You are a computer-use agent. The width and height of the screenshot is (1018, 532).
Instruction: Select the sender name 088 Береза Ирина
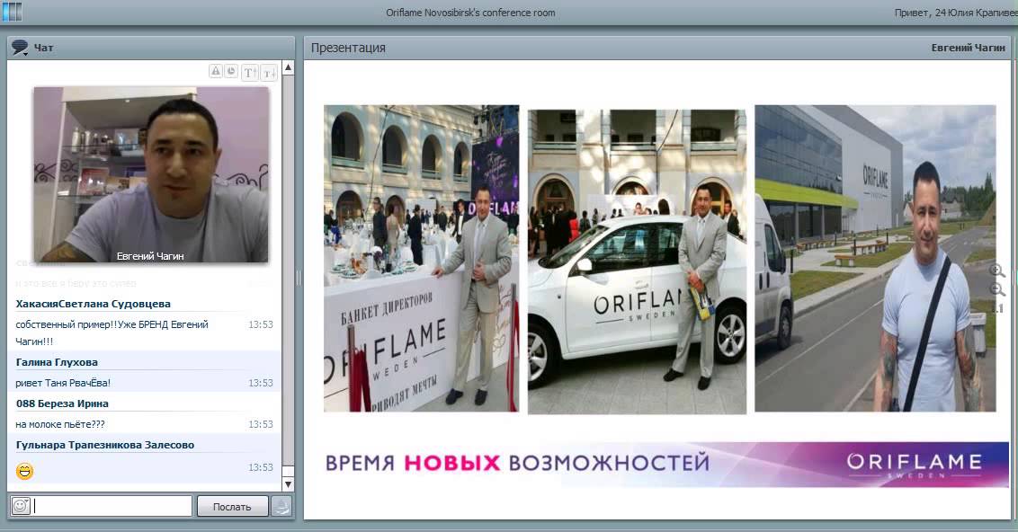tap(62, 403)
